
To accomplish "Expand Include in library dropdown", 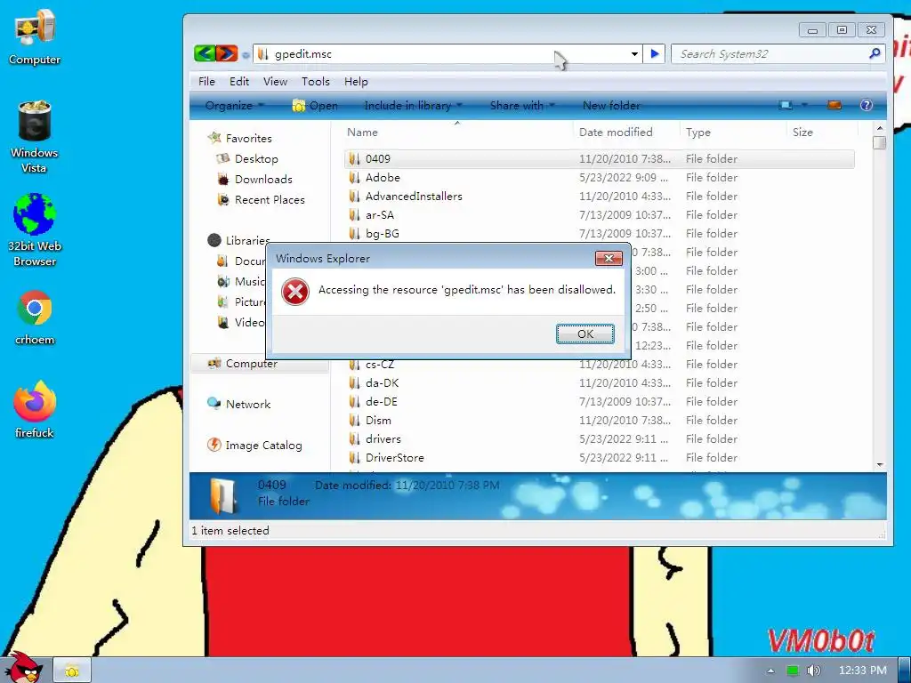I will (413, 105).
